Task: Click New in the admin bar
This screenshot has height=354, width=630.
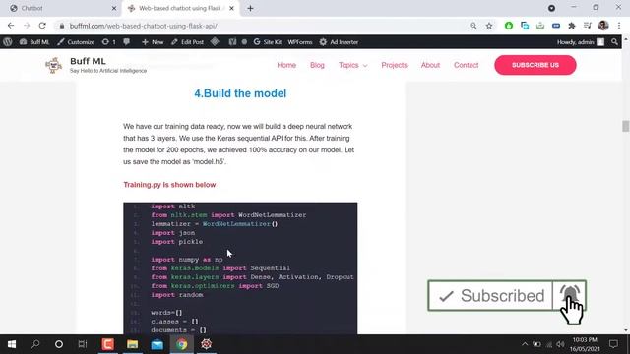Action: point(153,42)
